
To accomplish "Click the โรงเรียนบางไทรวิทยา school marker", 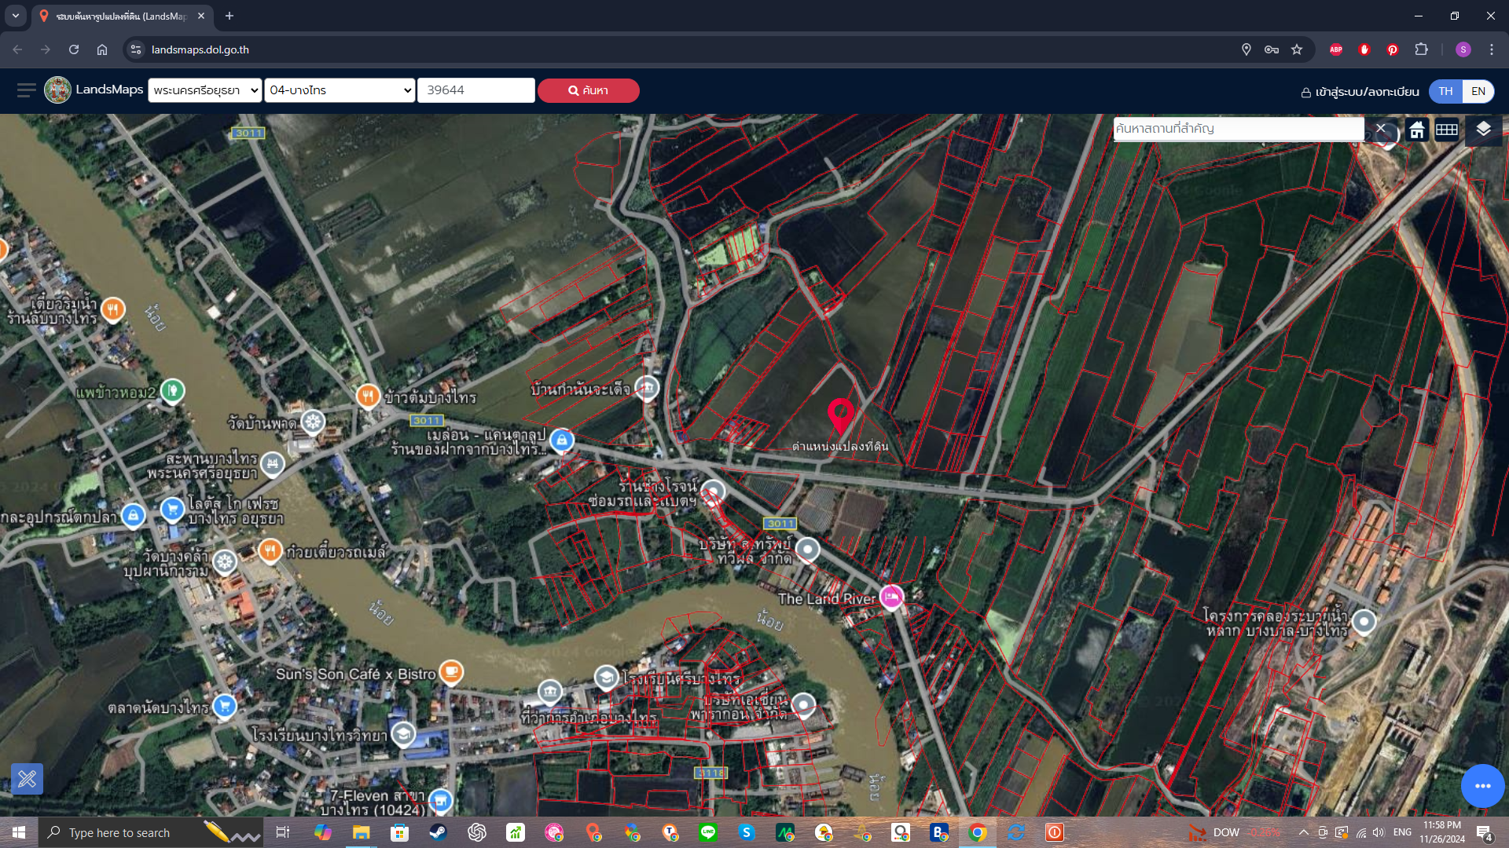I will 403,734.
